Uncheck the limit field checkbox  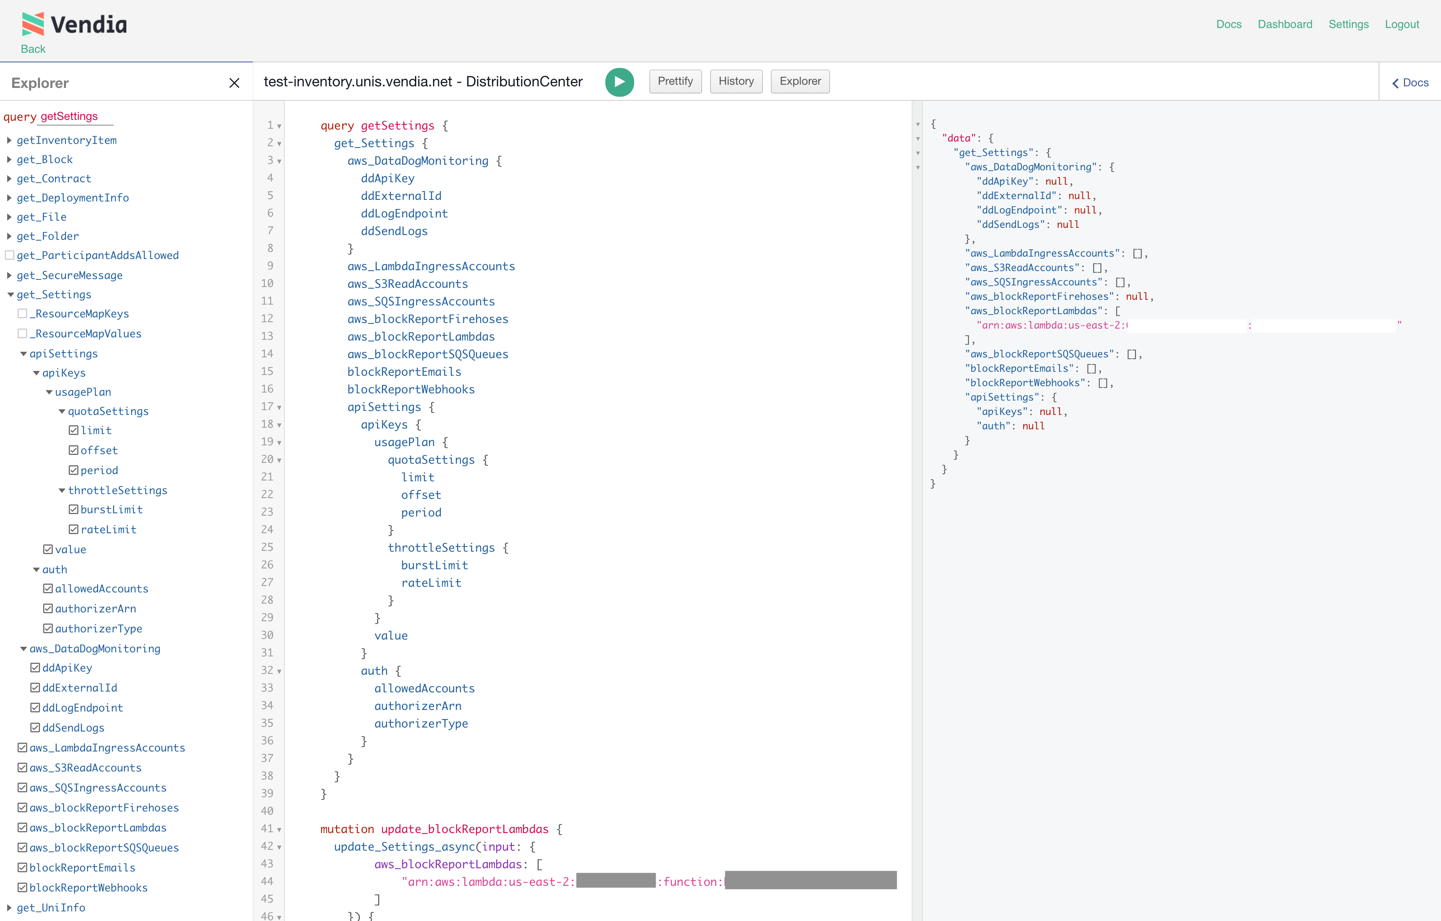click(74, 430)
